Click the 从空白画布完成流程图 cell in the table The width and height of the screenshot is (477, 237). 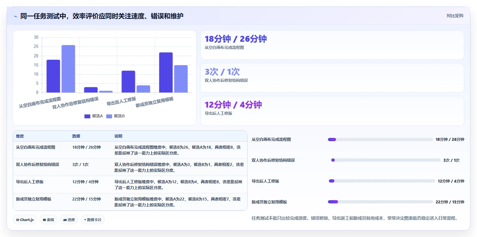pos(36,147)
